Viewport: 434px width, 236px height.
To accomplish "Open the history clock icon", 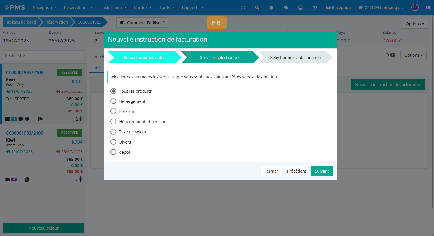I will (x=315, y=8).
